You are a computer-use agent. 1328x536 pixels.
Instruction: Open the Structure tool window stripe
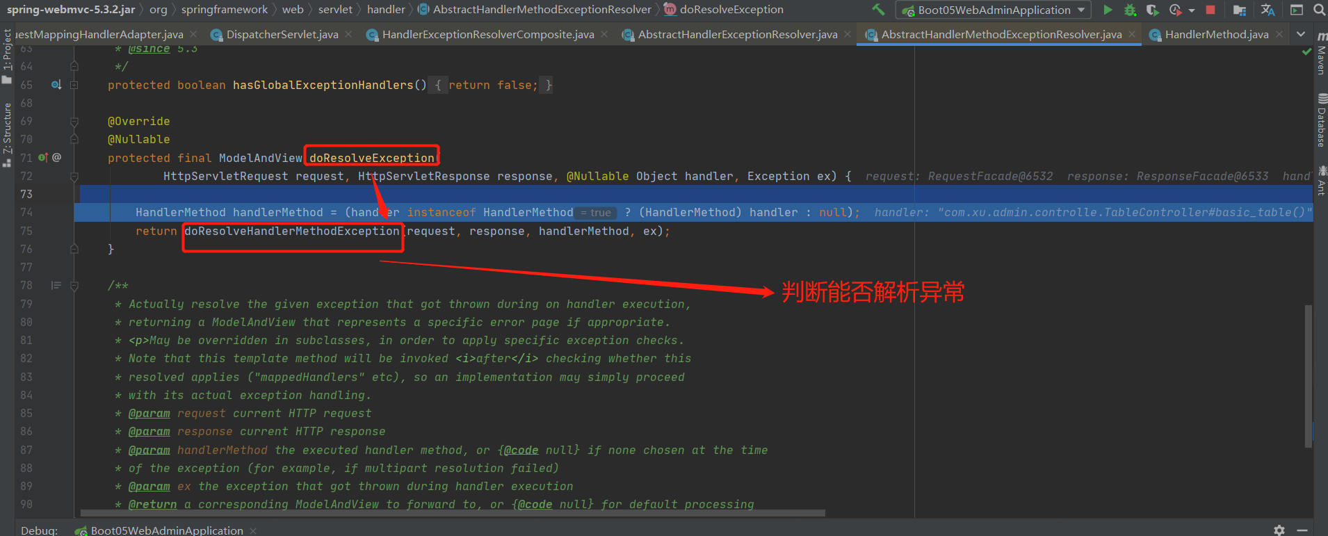(x=7, y=134)
